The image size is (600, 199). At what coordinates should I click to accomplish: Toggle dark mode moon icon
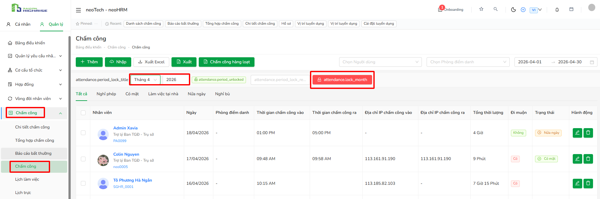coord(513,10)
